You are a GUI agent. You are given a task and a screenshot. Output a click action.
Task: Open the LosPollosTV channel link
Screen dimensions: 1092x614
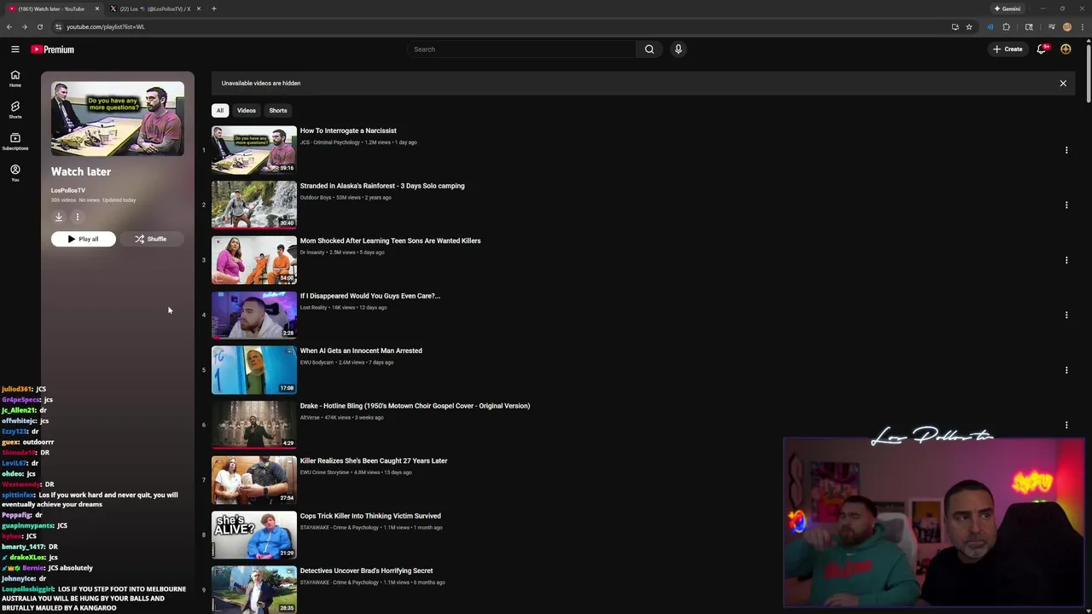67,190
